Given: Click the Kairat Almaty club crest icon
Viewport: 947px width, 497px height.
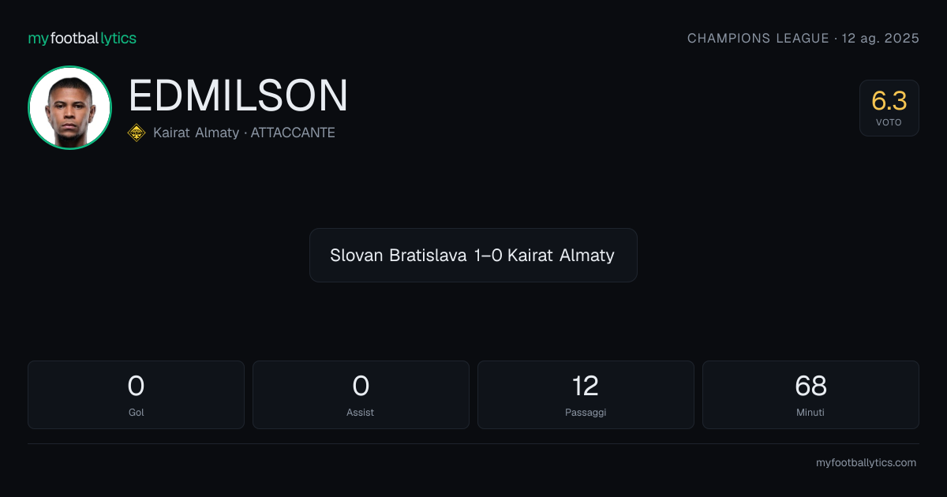Looking at the screenshot, I should [137, 133].
